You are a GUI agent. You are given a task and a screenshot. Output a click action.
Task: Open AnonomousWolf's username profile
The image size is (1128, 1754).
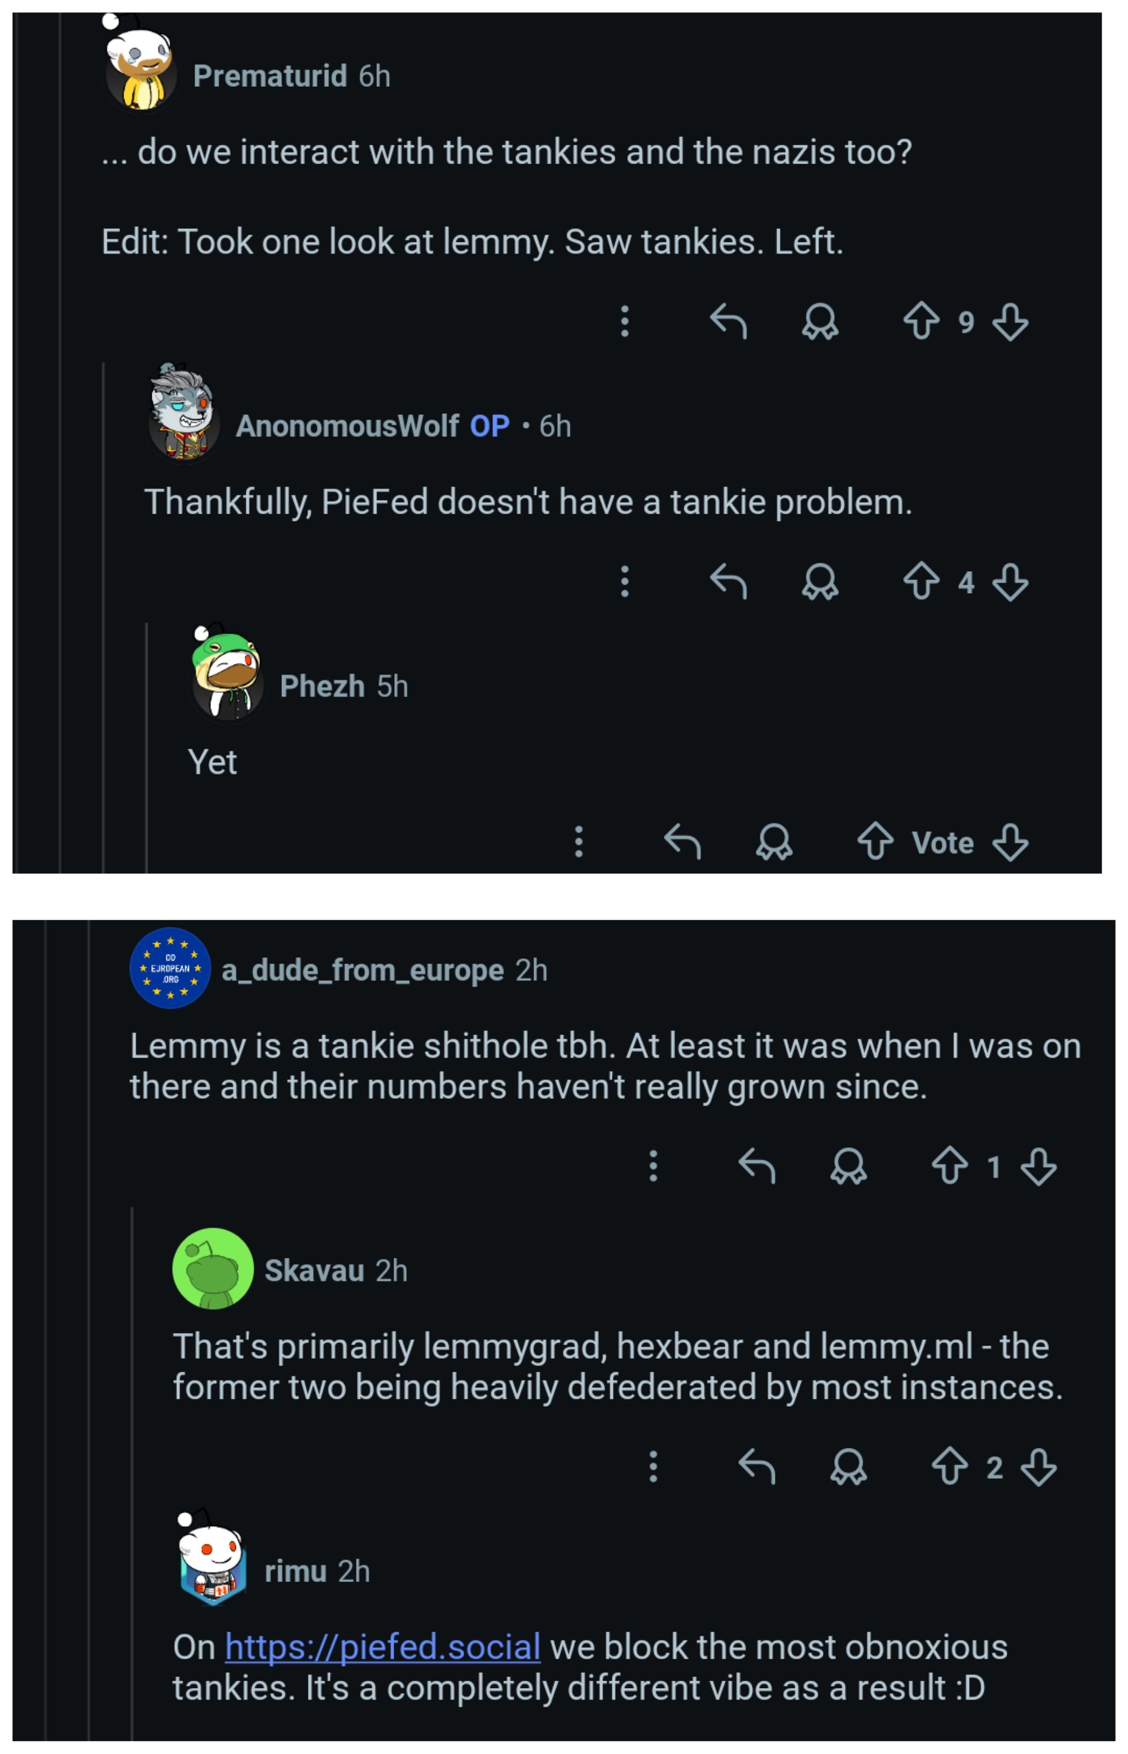(x=347, y=426)
